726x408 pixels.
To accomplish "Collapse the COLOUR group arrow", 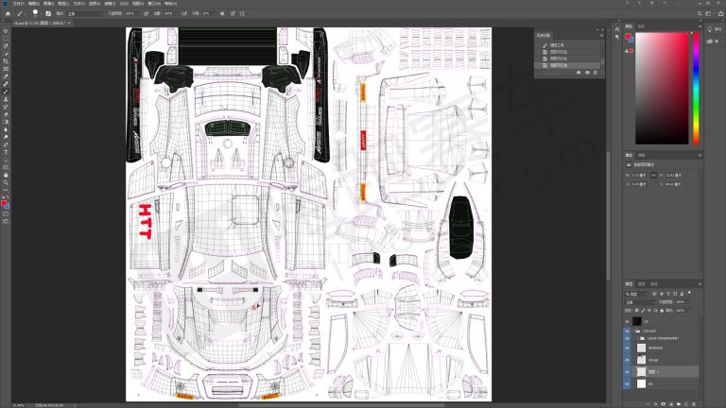I will pos(633,331).
